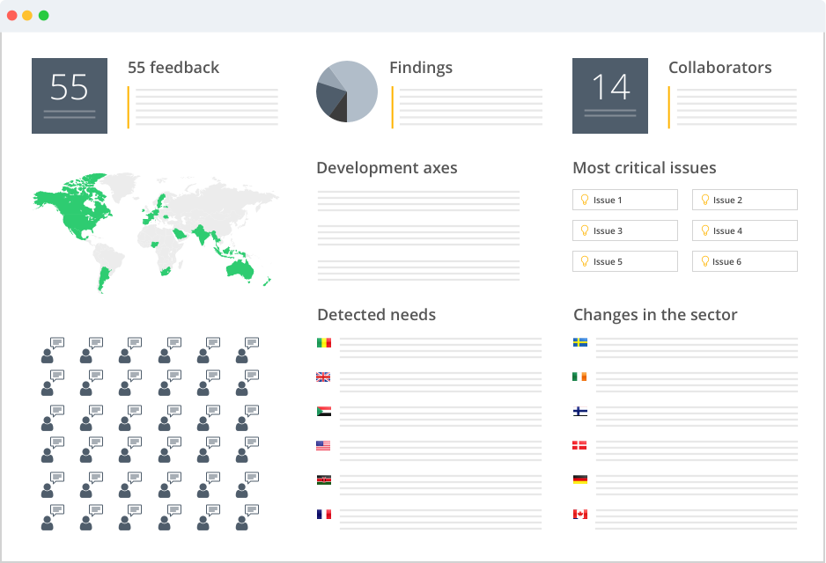The height and width of the screenshot is (563, 826).
Task: Select the United States flag entry
Action: pyautogui.click(x=323, y=446)
